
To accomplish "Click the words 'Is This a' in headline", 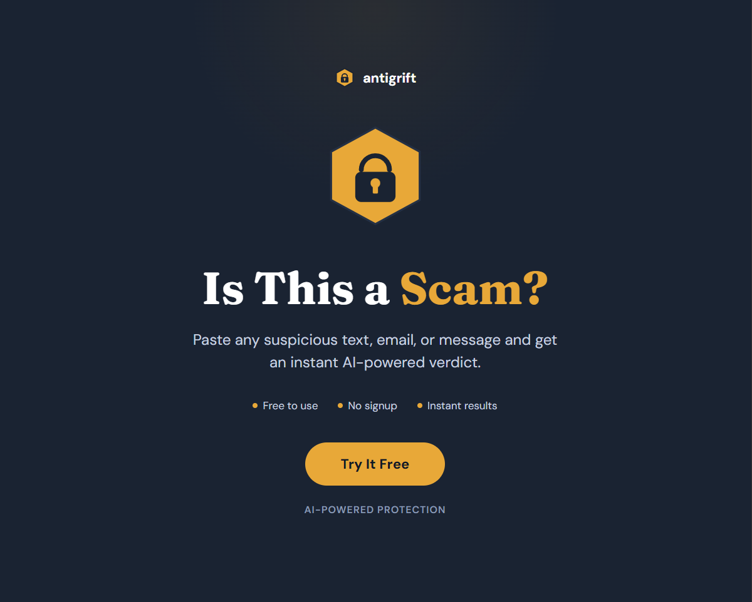I will (296, 288).
